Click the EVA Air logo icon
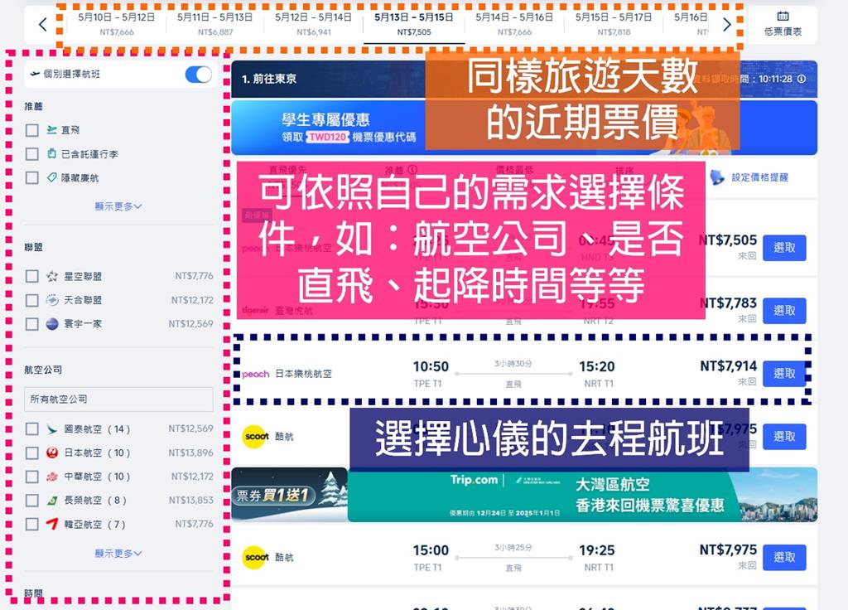The image size is (848, 610). (52, 500)
